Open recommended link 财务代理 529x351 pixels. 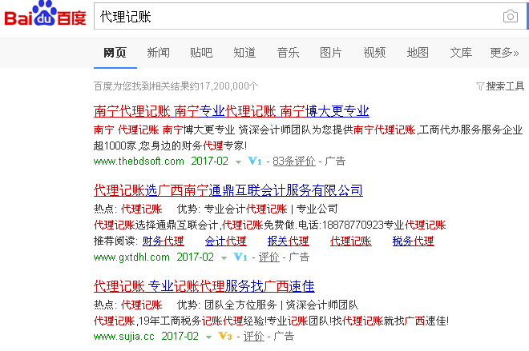tap(163, 241)
